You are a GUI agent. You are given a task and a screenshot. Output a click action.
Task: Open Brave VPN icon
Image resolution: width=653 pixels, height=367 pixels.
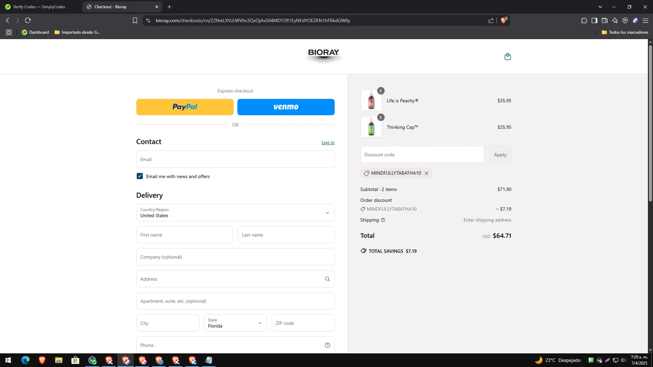point(625,20)
